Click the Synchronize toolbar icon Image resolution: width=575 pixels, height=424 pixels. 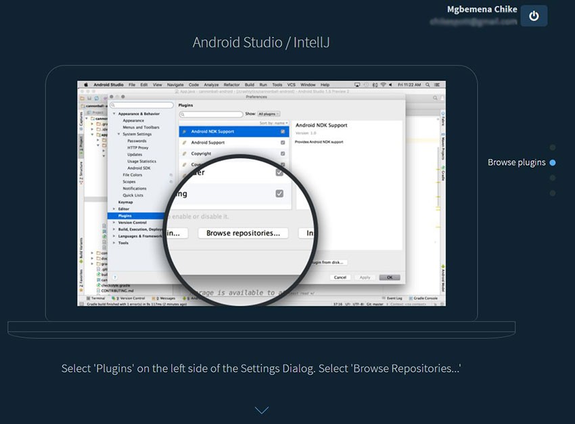[97, 98]
